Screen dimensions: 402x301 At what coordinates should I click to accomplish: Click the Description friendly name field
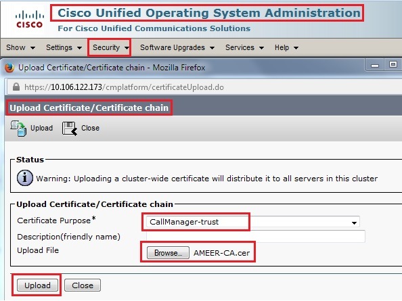click(x=256, y=237)
